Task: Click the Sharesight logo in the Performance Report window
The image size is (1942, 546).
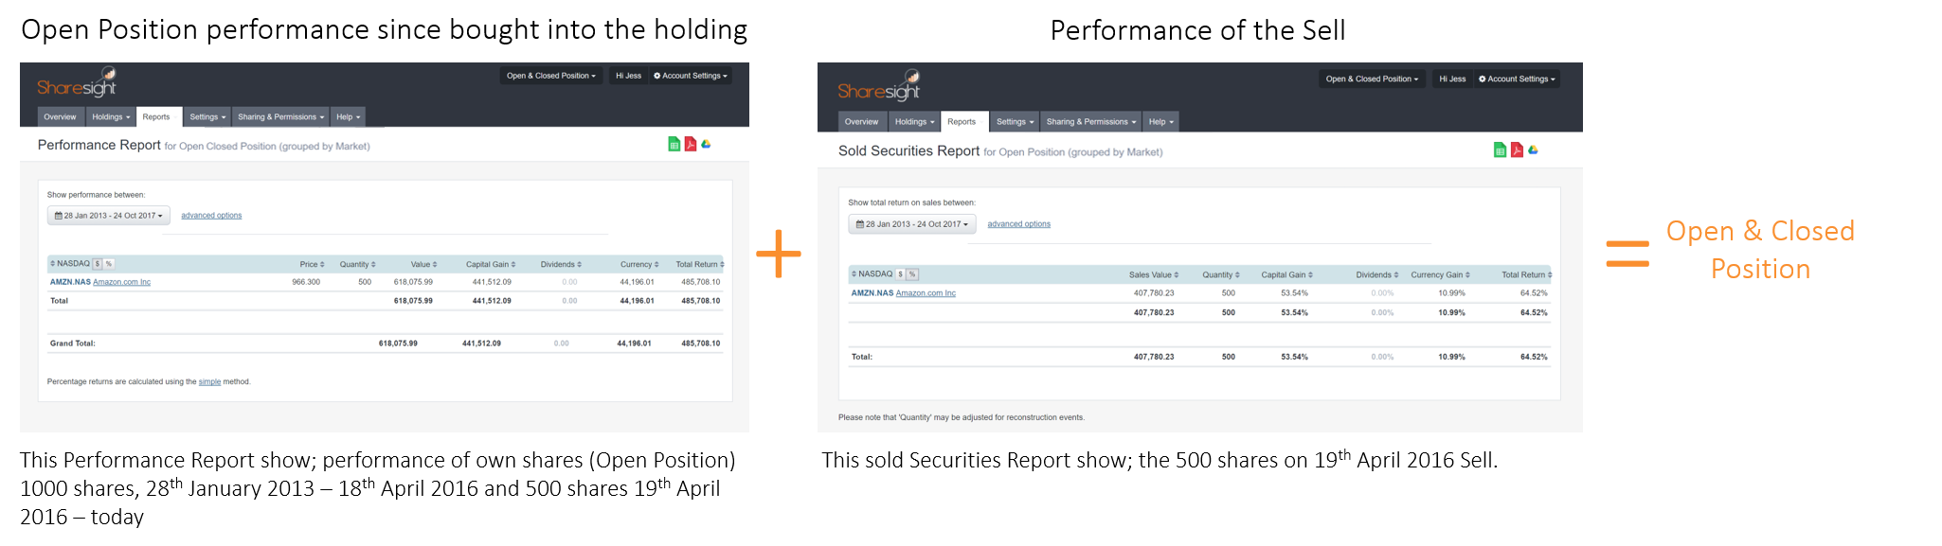Action: point(77,83)
